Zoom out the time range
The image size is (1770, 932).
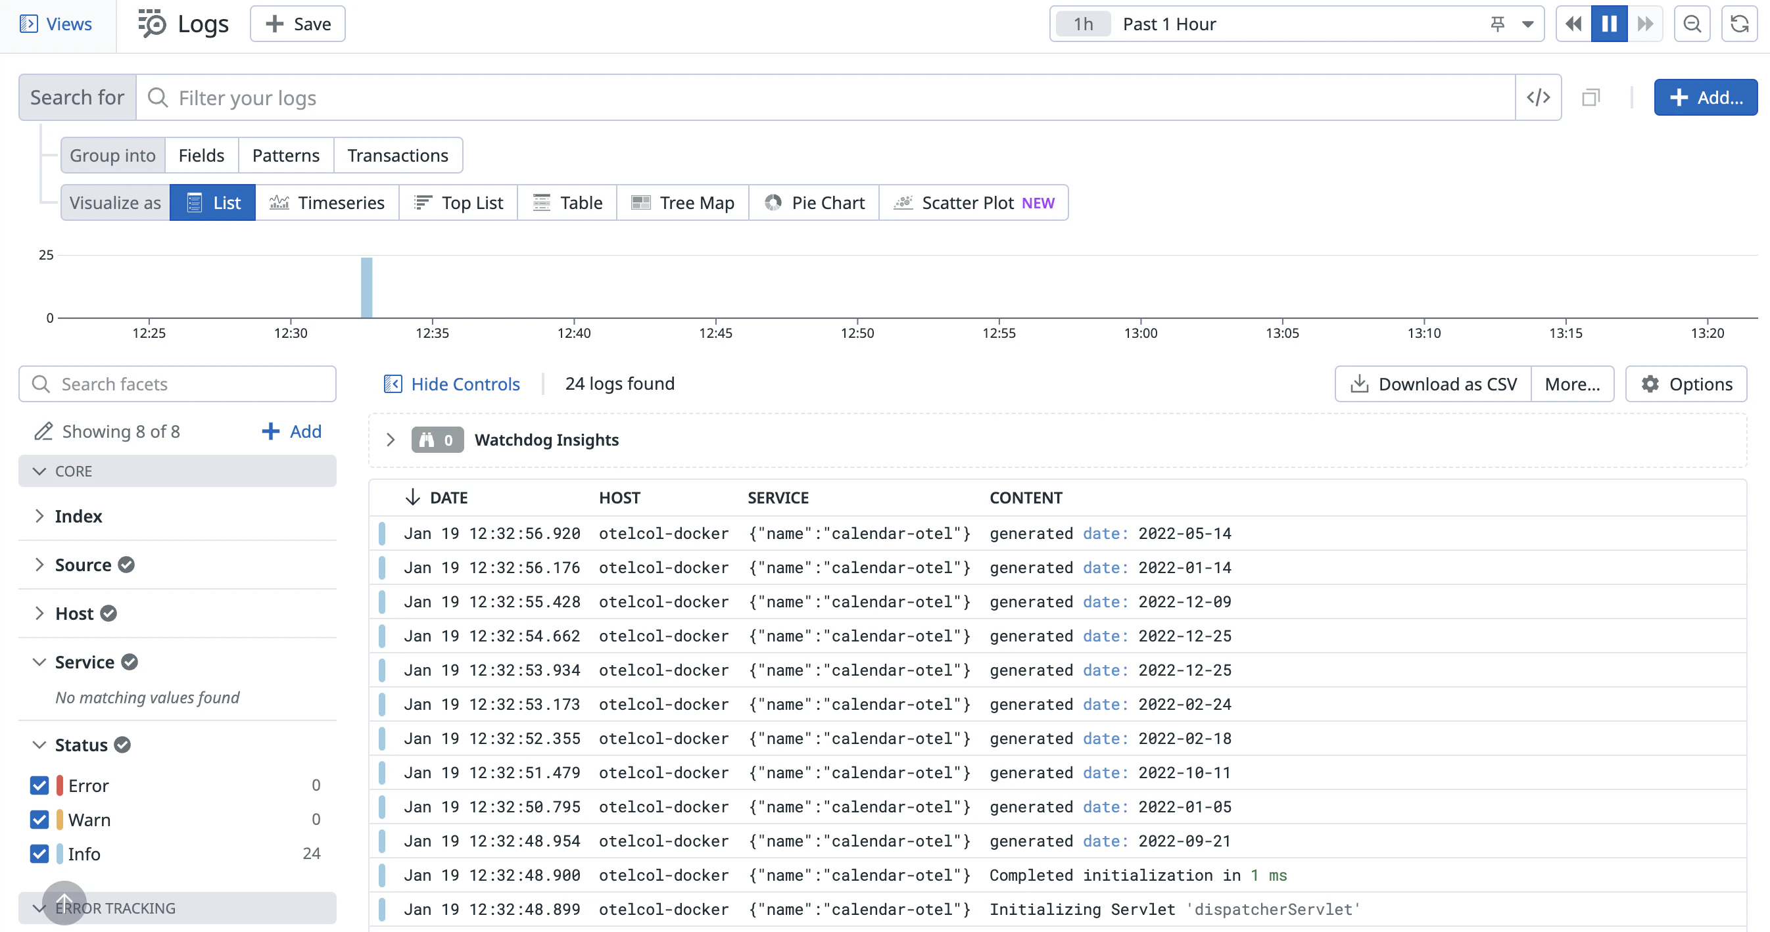1692,24
